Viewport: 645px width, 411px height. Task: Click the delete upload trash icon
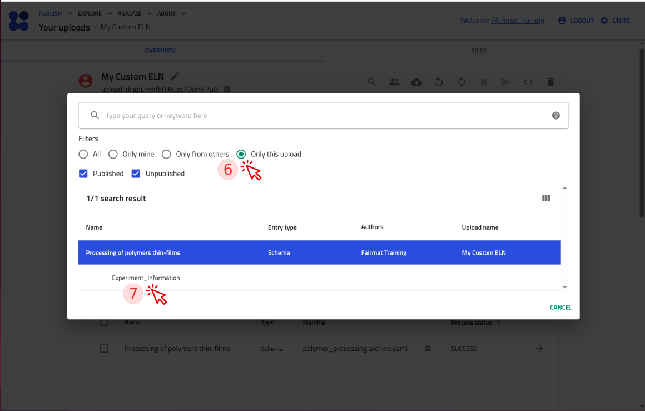click(x=550, y=82)
